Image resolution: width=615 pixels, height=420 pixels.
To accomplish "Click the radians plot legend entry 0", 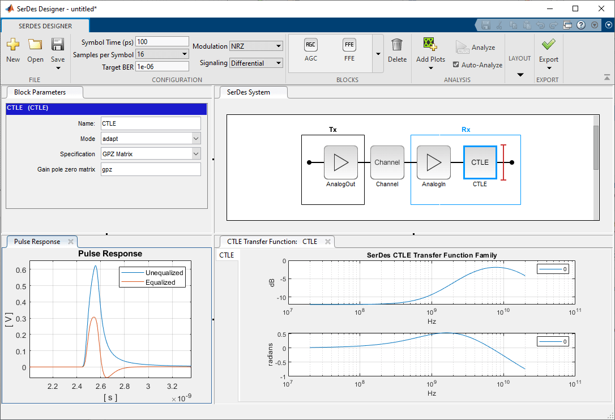I will (x=553, y=341).
